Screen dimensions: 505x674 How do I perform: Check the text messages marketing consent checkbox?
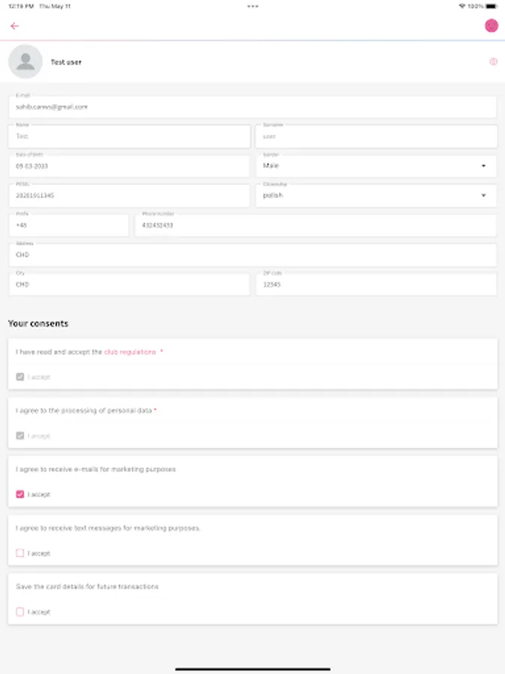(20, 553)
